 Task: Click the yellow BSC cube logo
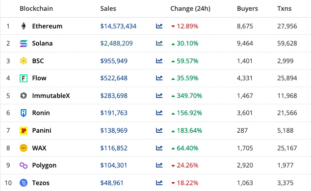tap(24, 61)
